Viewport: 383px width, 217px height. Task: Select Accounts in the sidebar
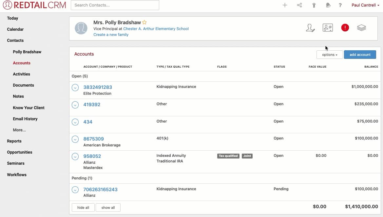[x=22, y=63]
